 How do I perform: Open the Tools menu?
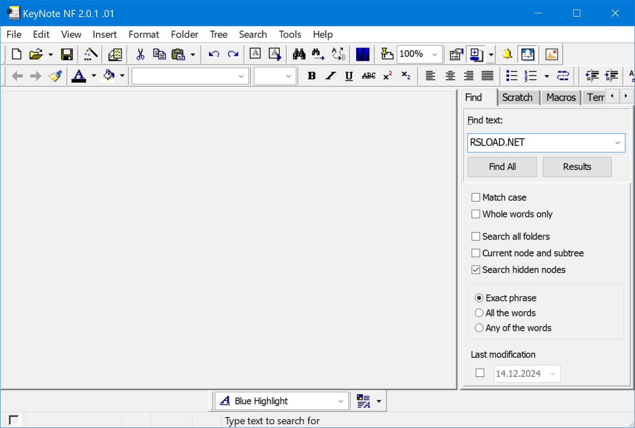click(290, 34)
